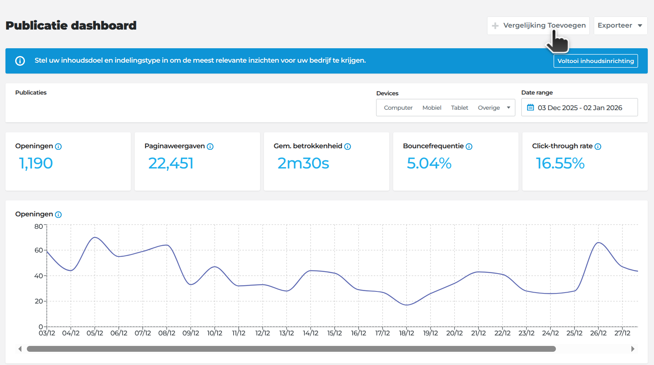Click Voltooi inhoudsinrichting button
The image size is (654, 365).
[596, 61]
